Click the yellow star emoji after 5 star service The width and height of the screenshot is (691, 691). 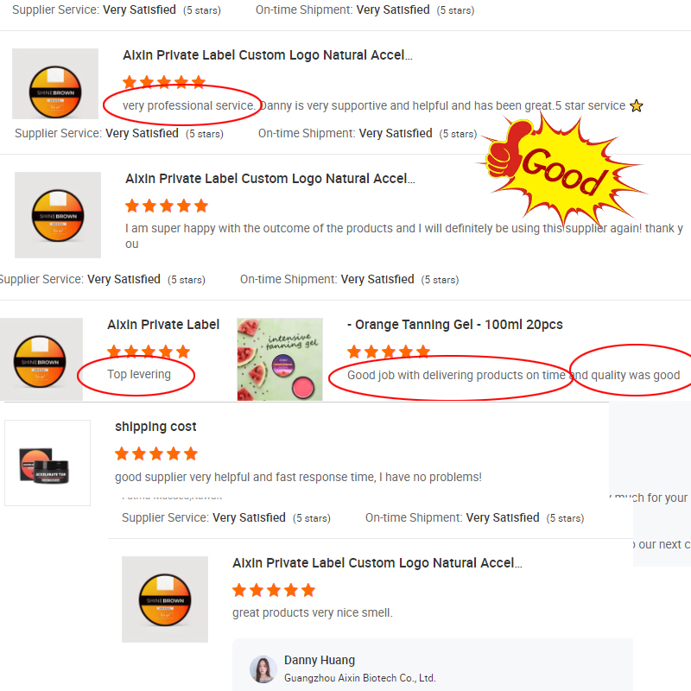click(x=637, y=105)
